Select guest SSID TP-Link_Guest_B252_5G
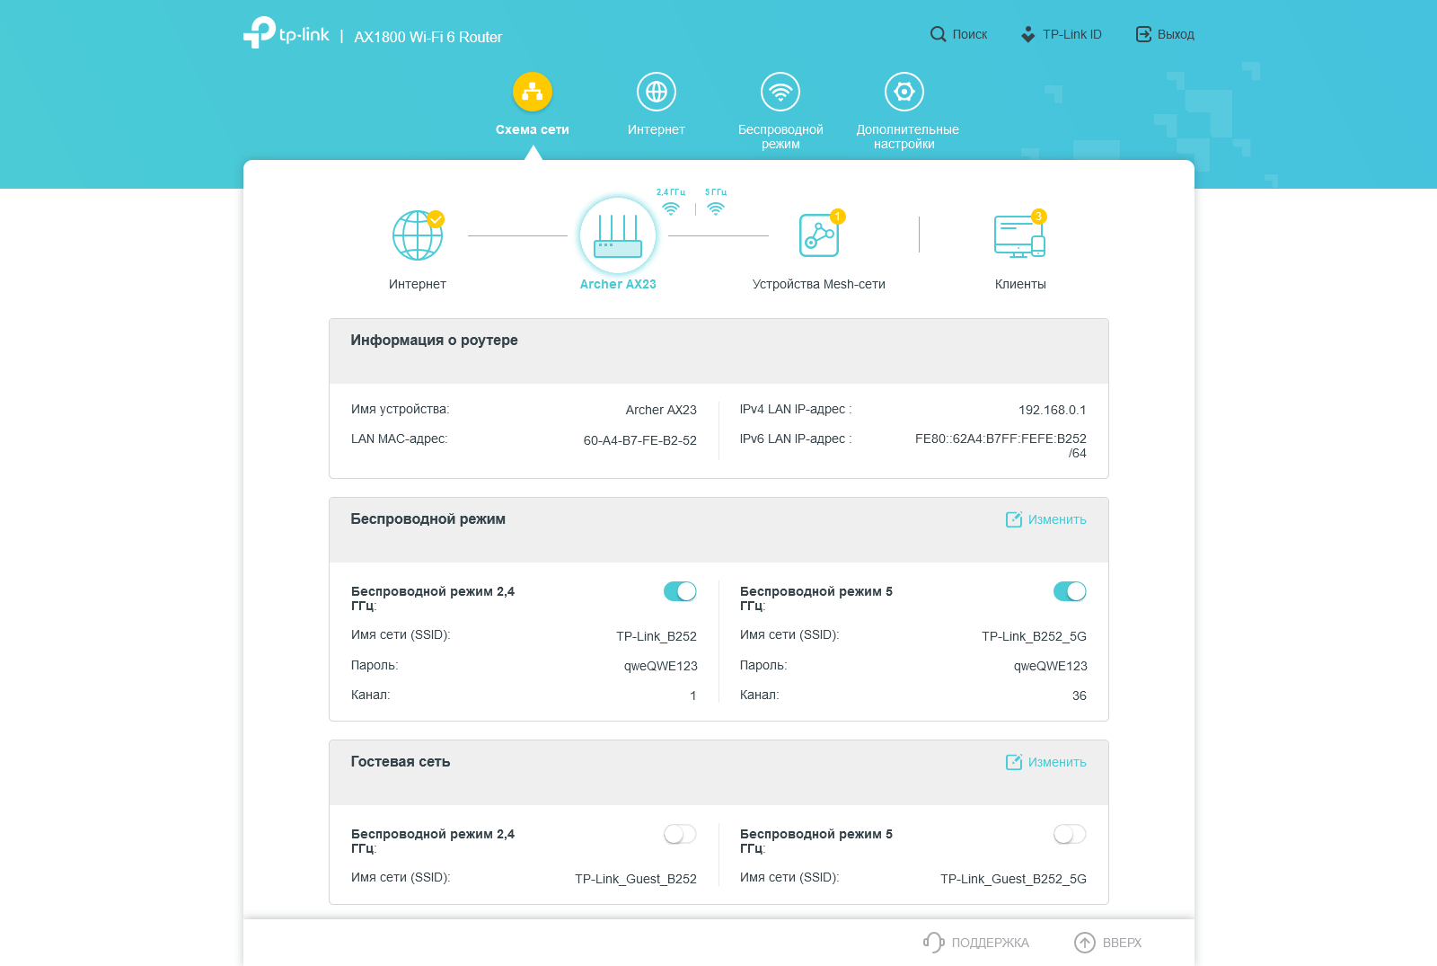 click(x=1013, y=879)
